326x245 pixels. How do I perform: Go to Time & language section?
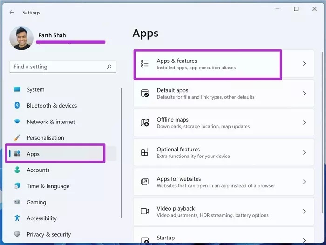[x=48, y=186]
